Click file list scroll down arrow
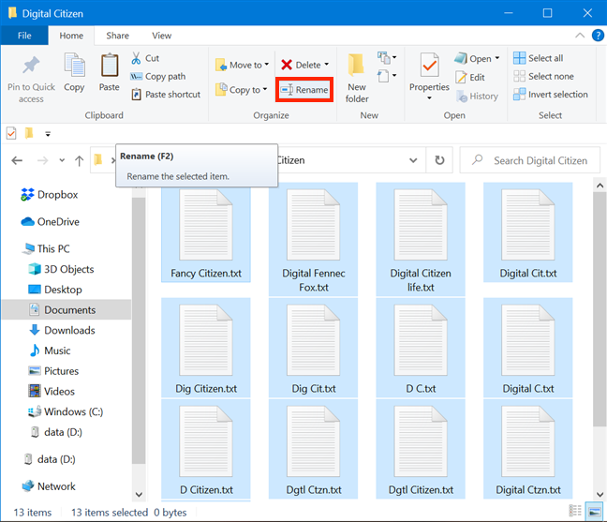 point(600,494)
